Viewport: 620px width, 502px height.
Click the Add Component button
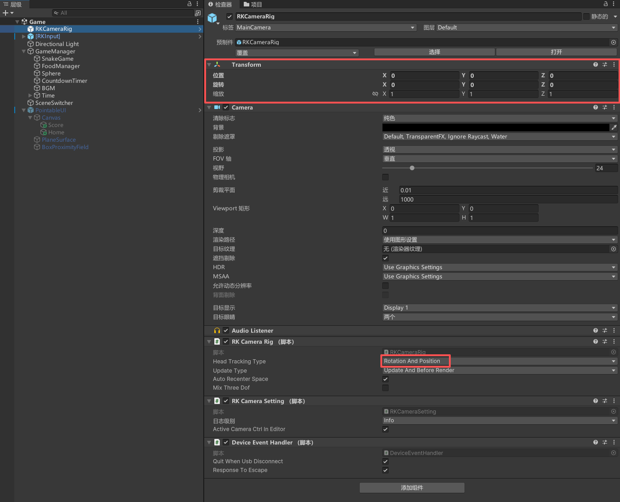pyautogui.click(x=412, y=488)
